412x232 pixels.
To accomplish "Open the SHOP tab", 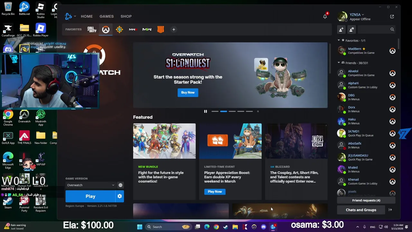I will tap(126, 16).
